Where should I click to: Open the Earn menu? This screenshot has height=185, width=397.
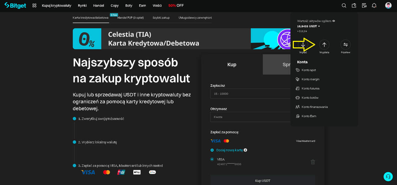coord(143,6)
